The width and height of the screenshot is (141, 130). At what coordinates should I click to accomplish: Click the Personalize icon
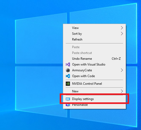coord(68,105)
